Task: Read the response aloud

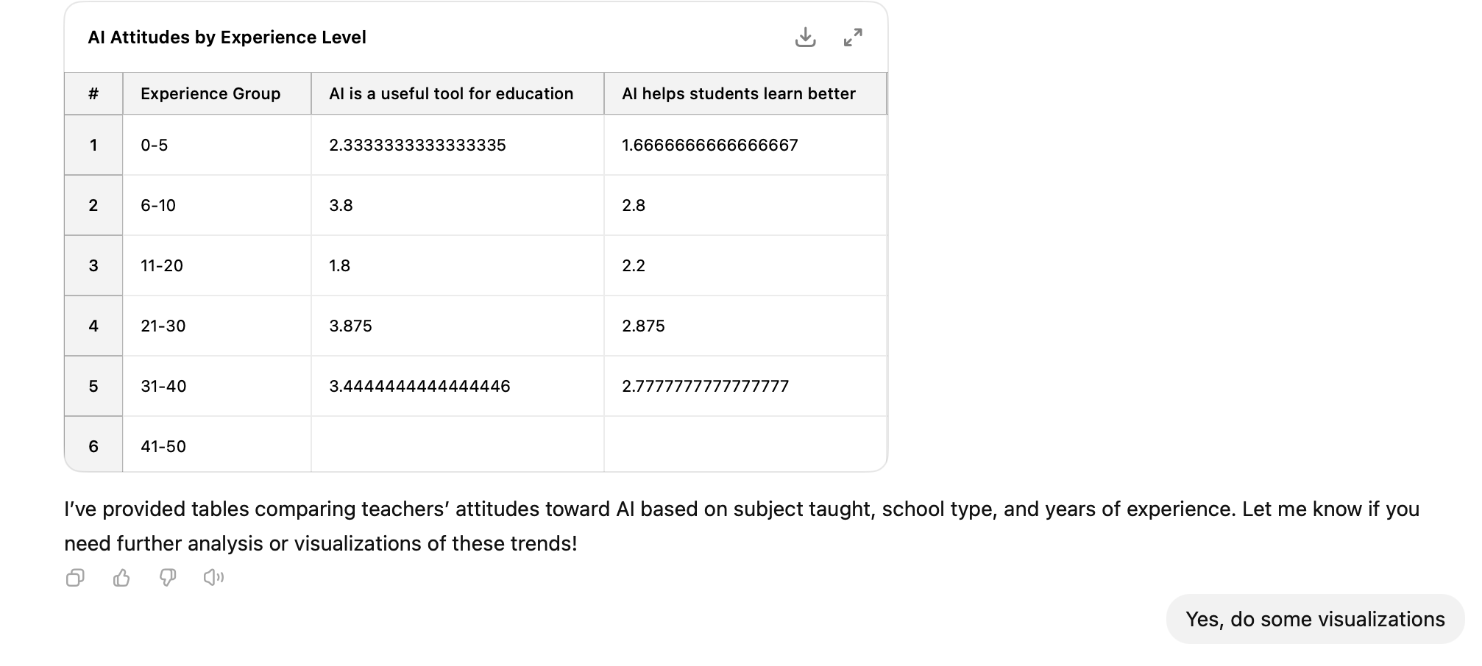Action: [x=214, y=578]
